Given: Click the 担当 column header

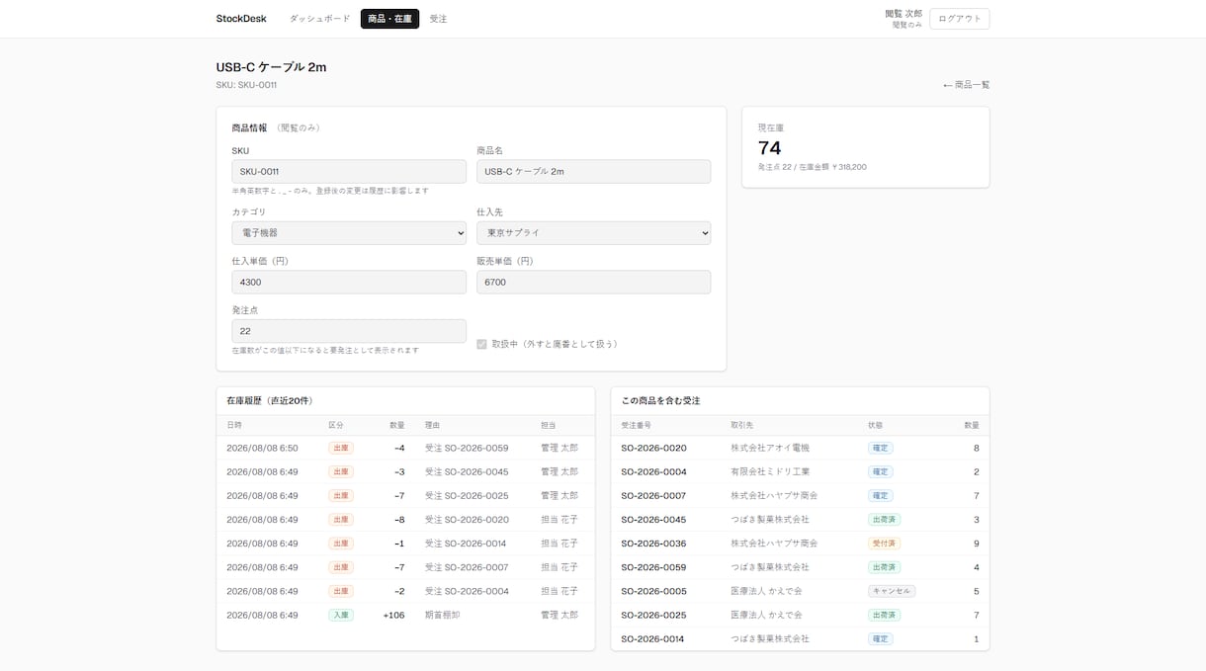Looking at the screenshot, I should coord(549,425).
